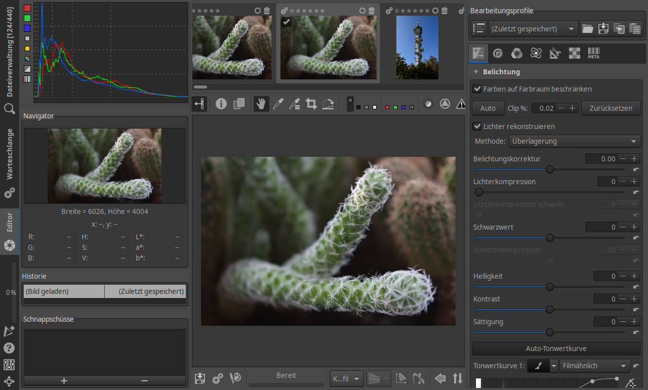The width and height of the screenshot is (648, 390).
Task: Toggle the before/after comparison view
Action: (238, 104)
